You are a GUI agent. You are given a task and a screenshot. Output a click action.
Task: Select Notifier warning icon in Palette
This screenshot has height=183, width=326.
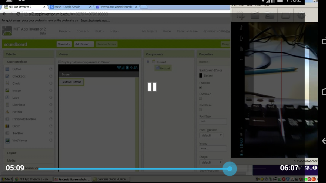(7, 112)
